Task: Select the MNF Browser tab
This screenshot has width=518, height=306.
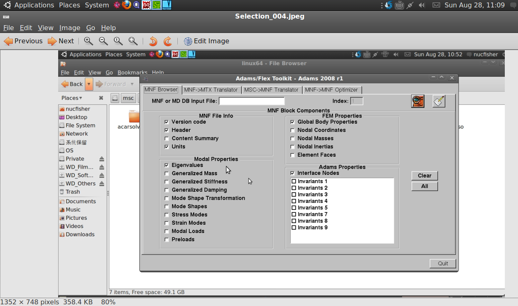Action: point(161,89)
